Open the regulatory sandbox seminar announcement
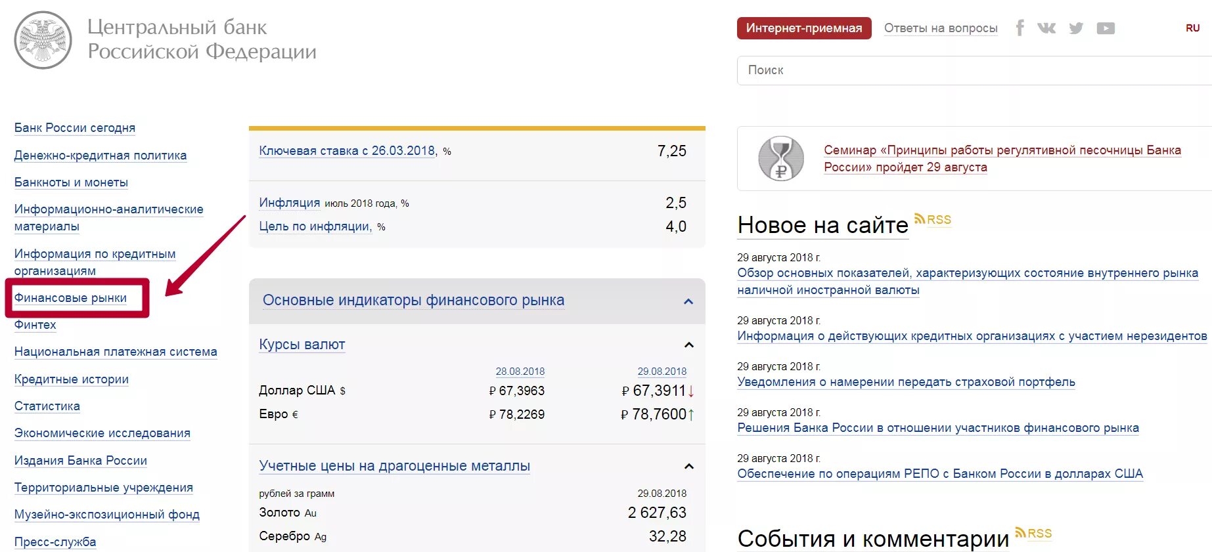 coord(1002,159)
